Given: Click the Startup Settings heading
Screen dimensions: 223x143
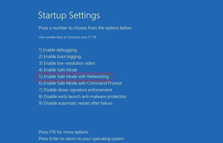Looking at the screenshot, I should 69,15.
